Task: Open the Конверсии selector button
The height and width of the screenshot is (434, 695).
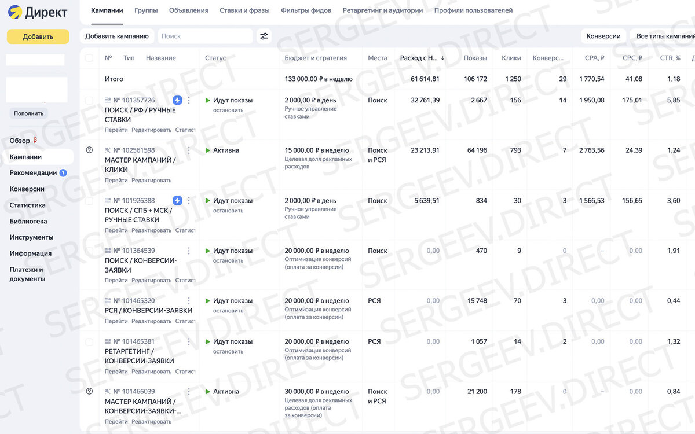Action: pyautogui.click(x=603, y=36)
